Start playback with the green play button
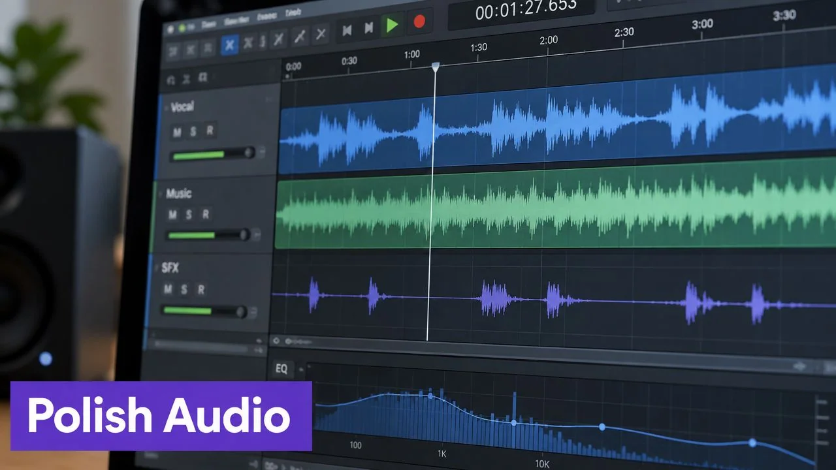 click(392, 25)
